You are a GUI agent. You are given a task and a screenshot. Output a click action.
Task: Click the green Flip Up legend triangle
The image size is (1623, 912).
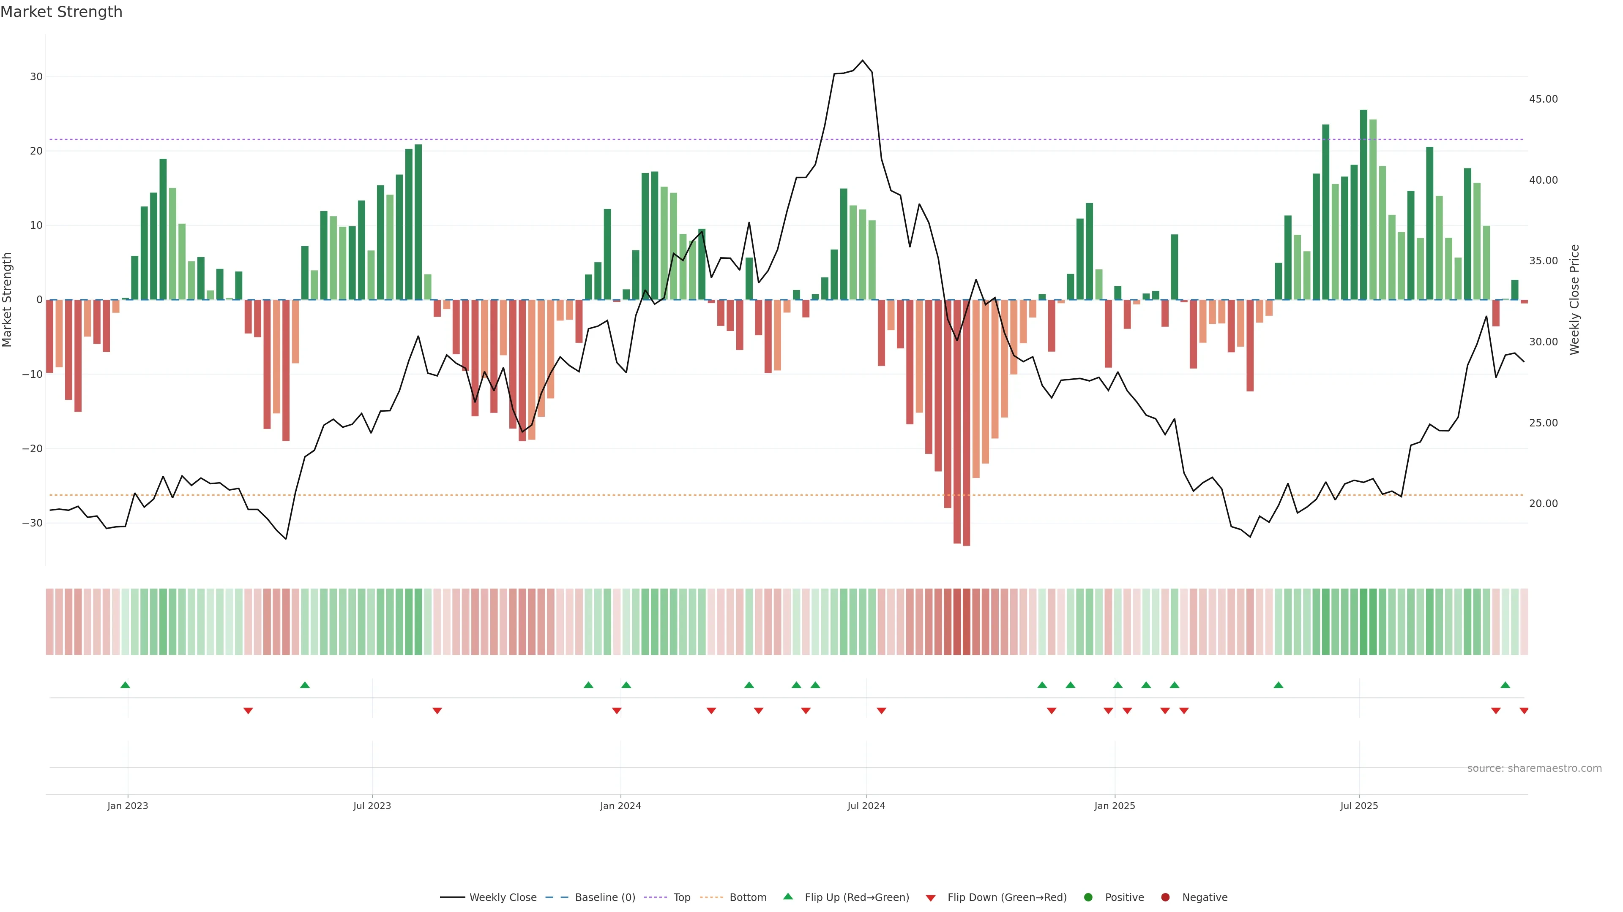(787, 897)
